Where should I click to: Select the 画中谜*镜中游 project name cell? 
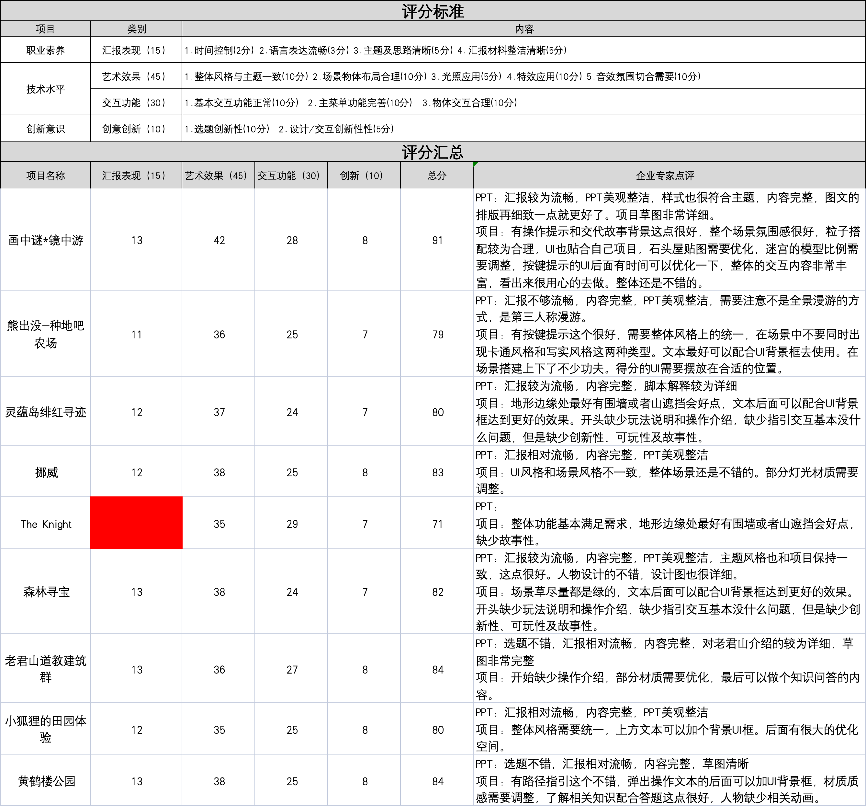pos(45,240)
